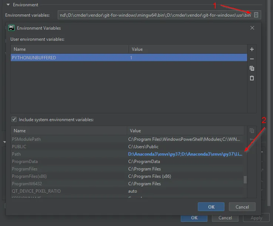The image size is (273, 226).
Task: Click the PyCharm logo in dialog title
Action: [x=11, y=28]
